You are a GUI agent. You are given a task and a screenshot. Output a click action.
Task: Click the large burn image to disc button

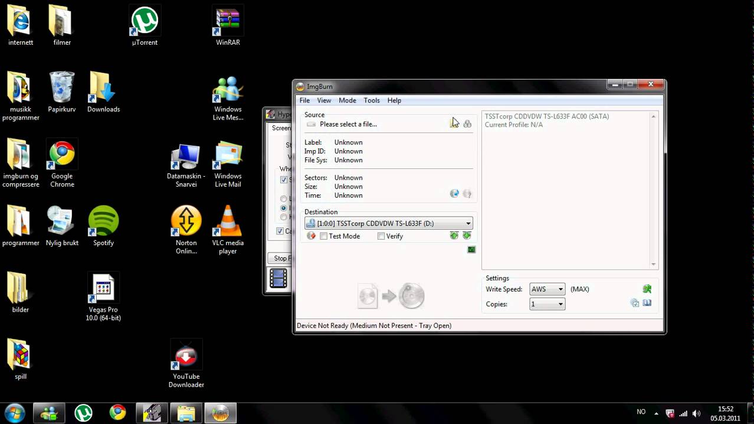coord(391,296)
